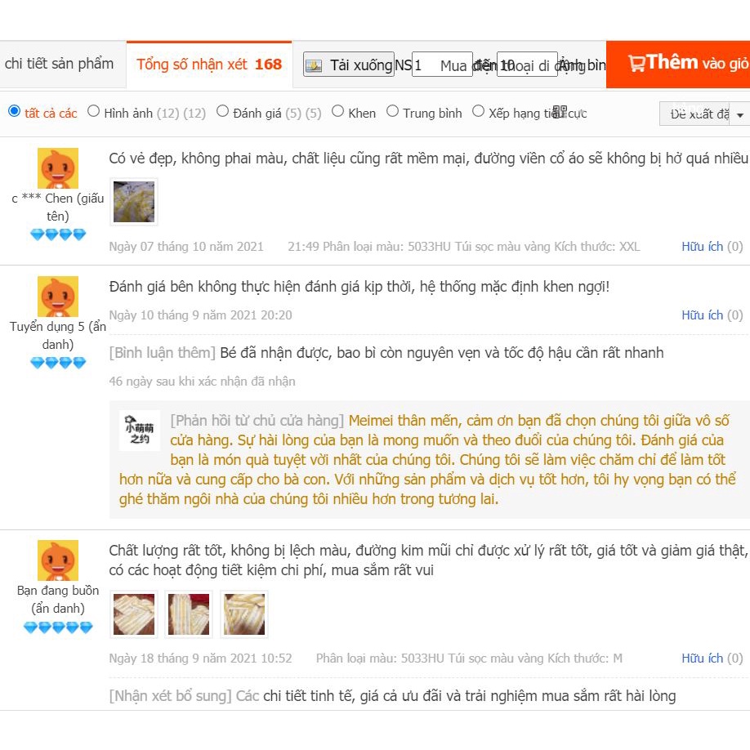Open c***Chen reviewer avatar
This screenshot has width=750, height=750.
click(x=58, y=168)
